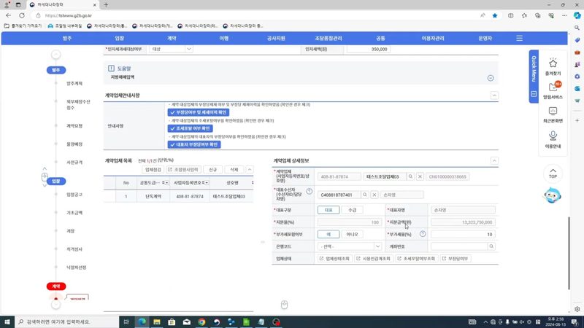This screenshot has height=328, width=584.
Task: Show help for 부가세율(%) field
Action: (423, 234)
